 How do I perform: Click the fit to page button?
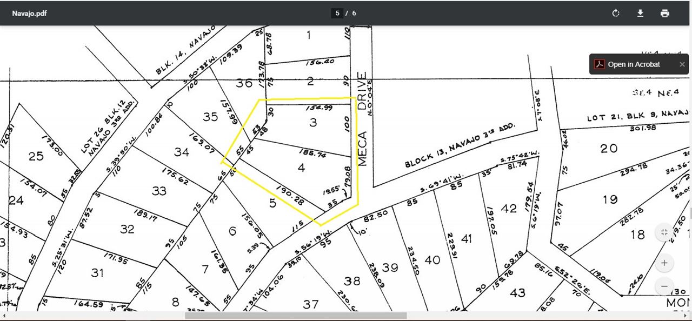664,232
